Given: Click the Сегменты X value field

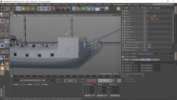Looking at the screenshot, I should pos(157,65).
